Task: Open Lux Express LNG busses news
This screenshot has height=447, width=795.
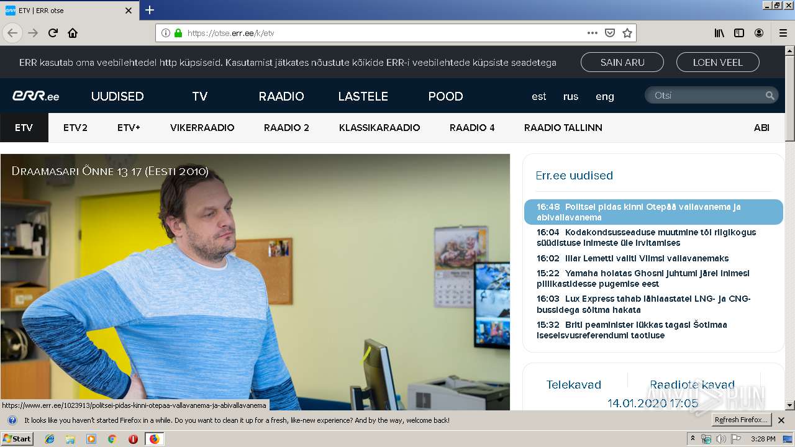Action: [x=643, y=304]
